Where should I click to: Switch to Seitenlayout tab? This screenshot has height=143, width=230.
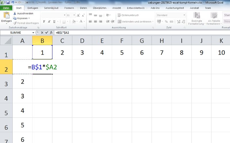tap(51, 8)
